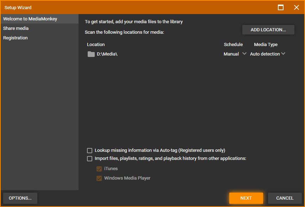Tick the Import files from other applications checkbox
Screen dimensions: 305x207
[90, 159]
